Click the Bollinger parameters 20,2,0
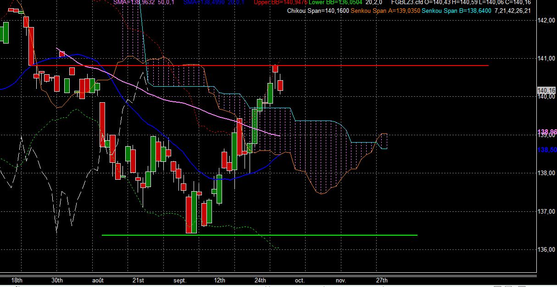This screenshot has width=557, height=287. click(x=375, y=2)
